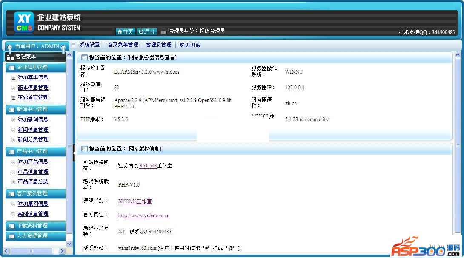Open 添加产品信息 link
The width and height of the screenshot is (464, 258).
point(33,162)
